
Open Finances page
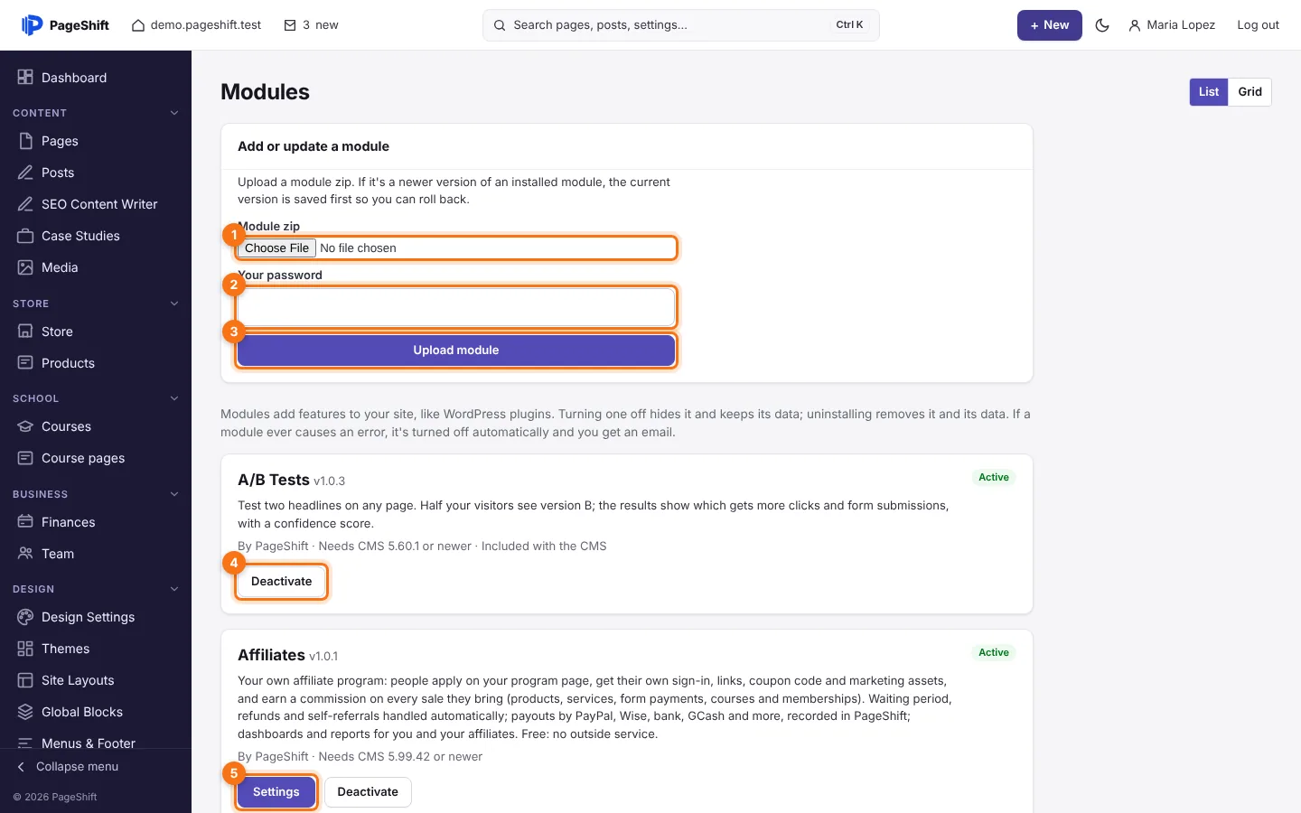coord(96,522)
